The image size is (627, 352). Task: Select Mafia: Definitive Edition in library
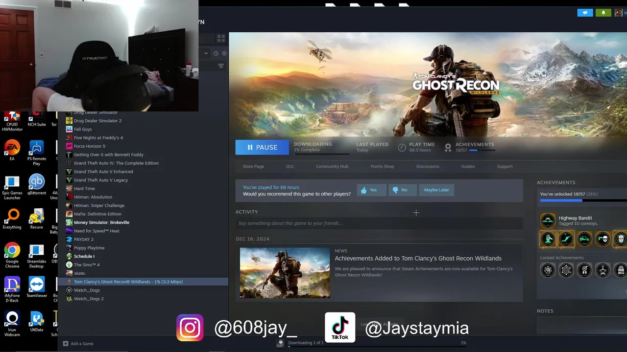[x=97, y=214]
